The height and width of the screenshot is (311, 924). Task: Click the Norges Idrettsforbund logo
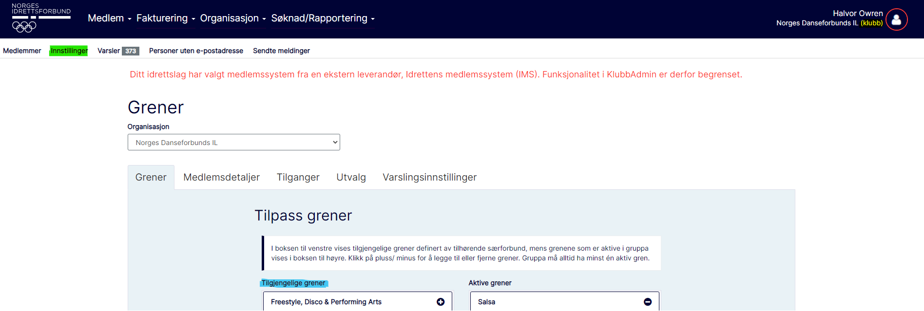point(41,18)
